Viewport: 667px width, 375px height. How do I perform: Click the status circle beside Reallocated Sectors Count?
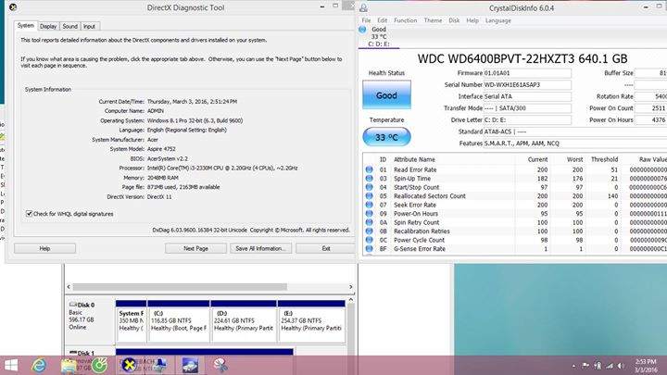click(x=369, y=196)
